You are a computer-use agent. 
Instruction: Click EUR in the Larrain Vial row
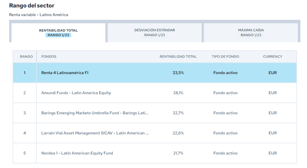coord(273,133)
